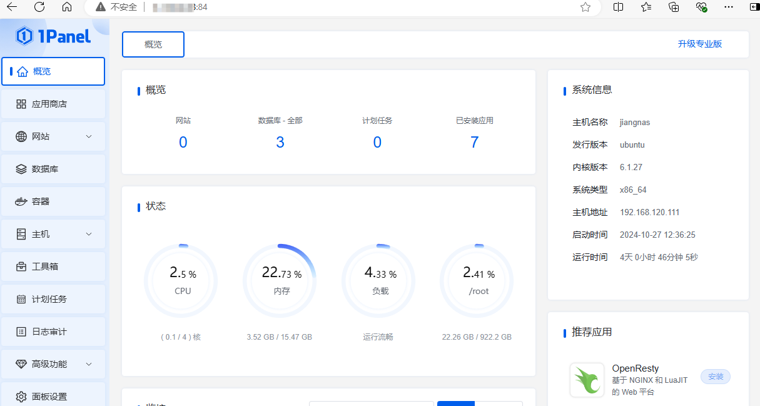760x406 pixels.
Task: Select the Database (数据库) stack icon
Action: 21,169
